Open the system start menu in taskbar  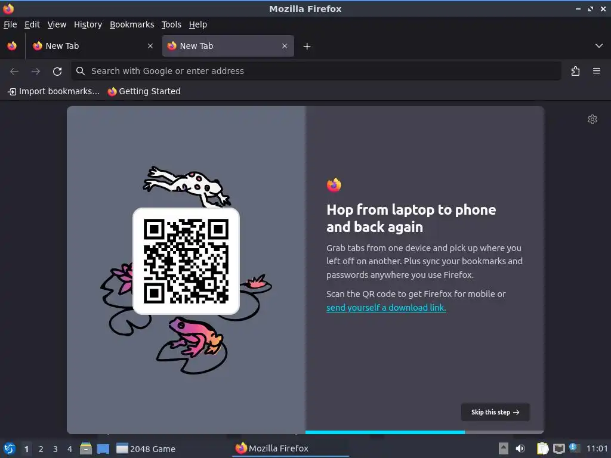(x=10, y=448)
